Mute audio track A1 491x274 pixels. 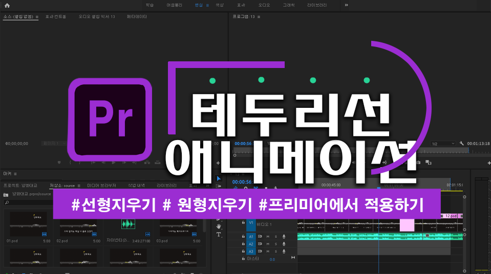point(268,237)
